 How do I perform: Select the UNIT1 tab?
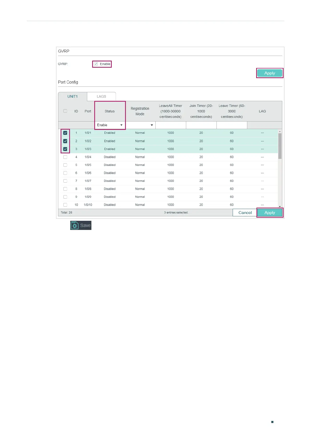click(73, 96)
